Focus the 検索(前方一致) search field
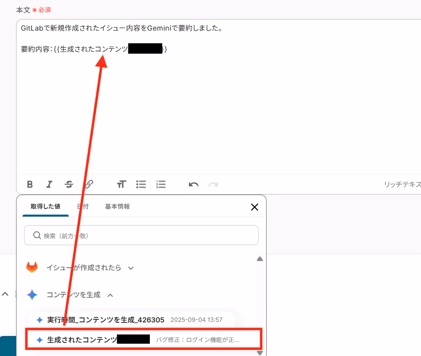 (141, 235)
